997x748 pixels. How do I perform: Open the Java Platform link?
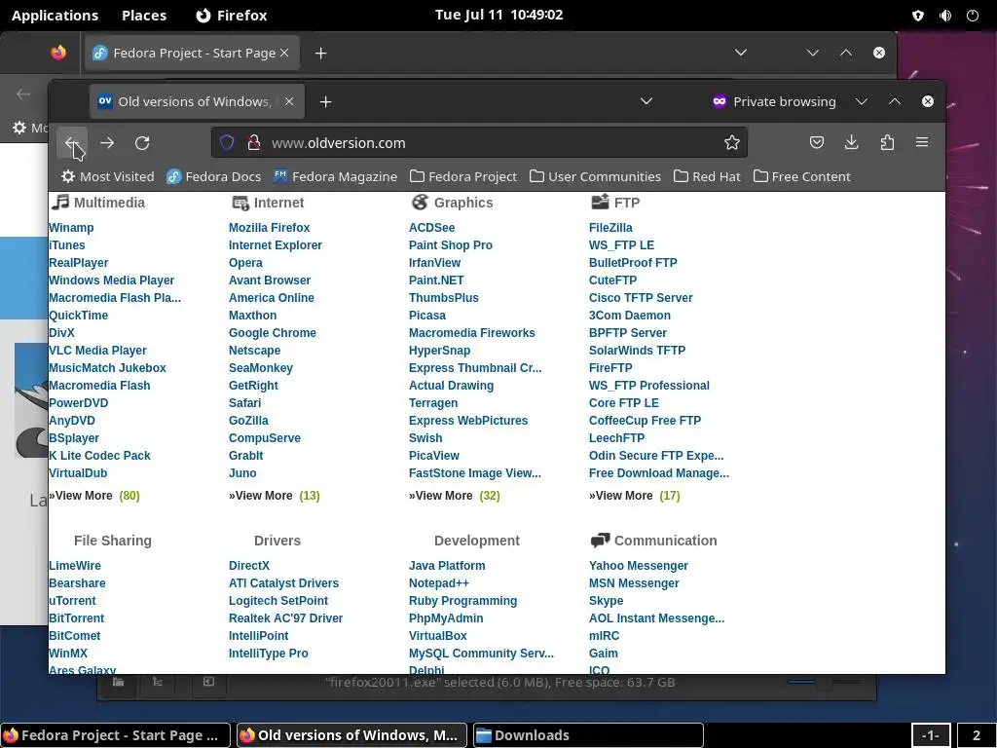tap(447, 566)
